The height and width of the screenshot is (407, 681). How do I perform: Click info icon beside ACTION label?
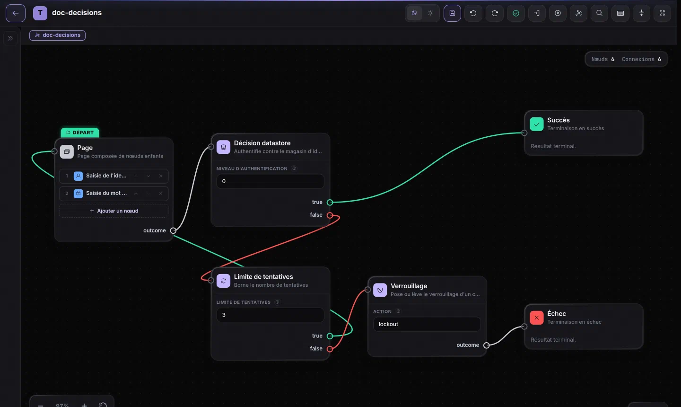coord(398,311)
